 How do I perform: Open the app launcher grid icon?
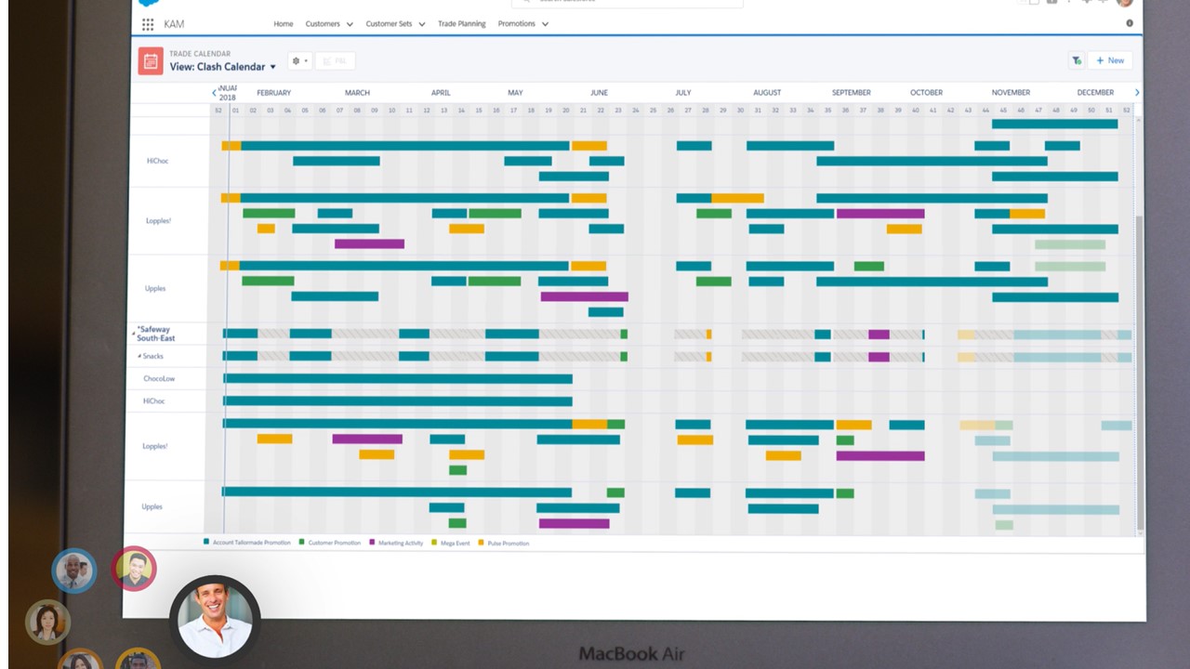tap(148, 24)
